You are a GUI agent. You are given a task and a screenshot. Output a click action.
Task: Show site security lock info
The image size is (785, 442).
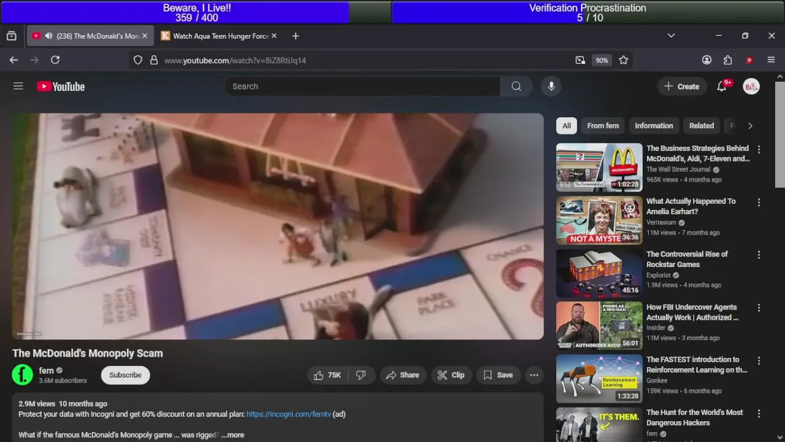pos(154,60)
